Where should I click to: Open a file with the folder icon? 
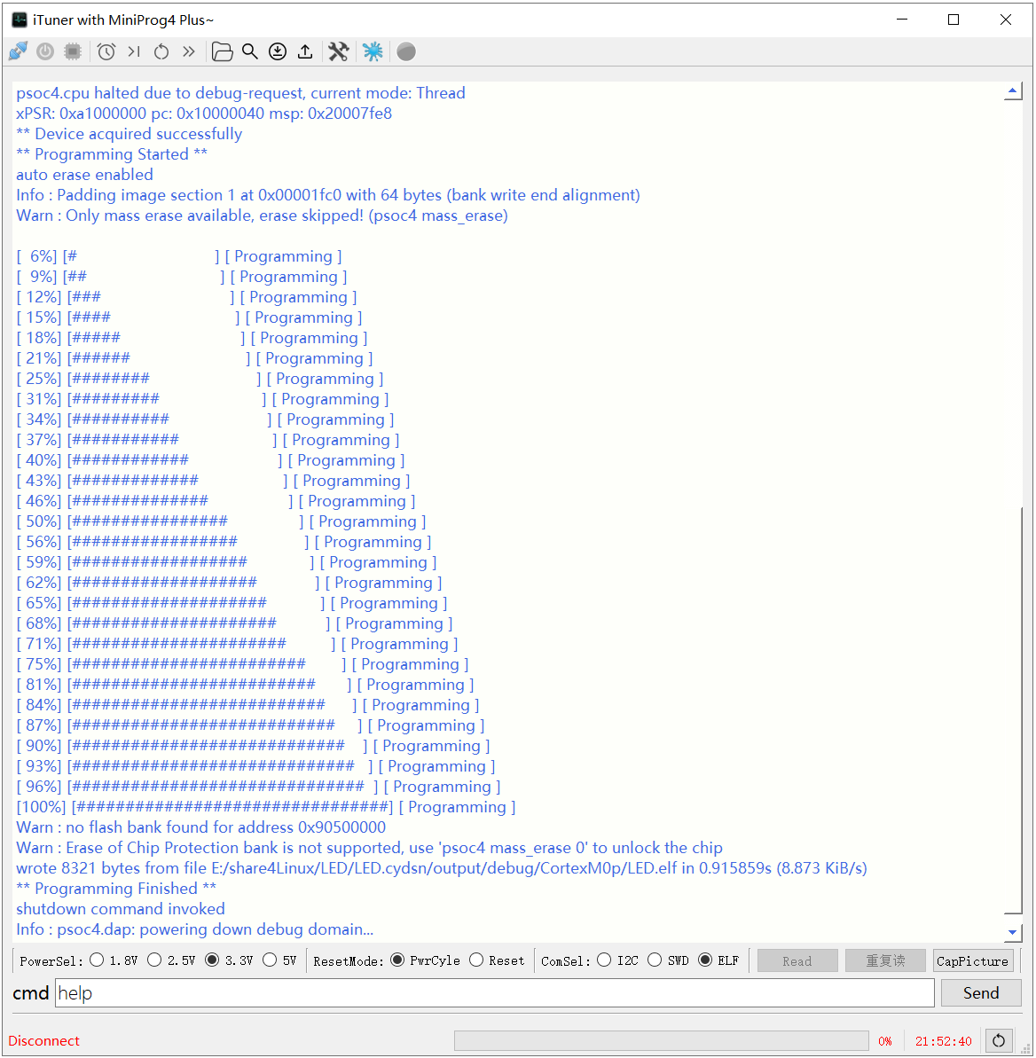[x=222, y=51]
